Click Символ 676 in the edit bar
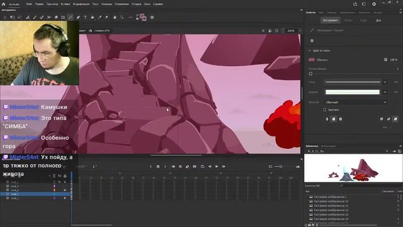 [102, 31]
